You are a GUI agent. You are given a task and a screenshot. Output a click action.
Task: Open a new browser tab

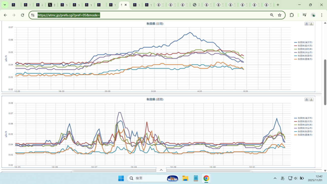[278, 5]
